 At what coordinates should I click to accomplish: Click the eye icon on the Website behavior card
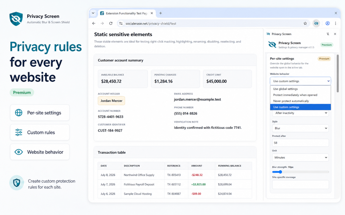coord(19,152)
